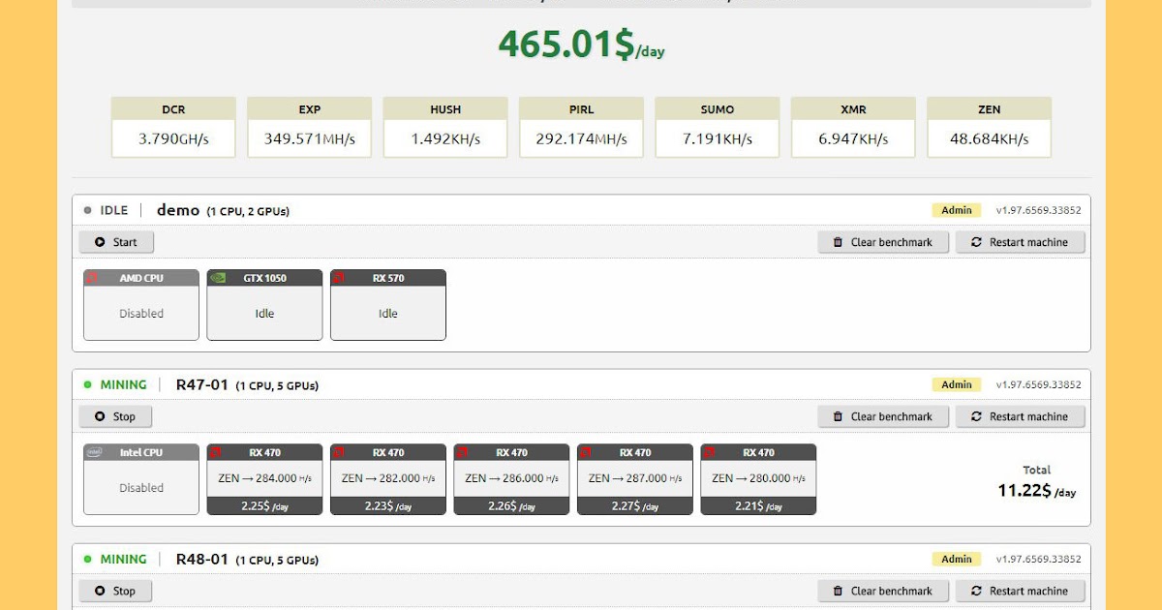Clear benchmark for demo machine
Viewport: 1162px width, 610px height.
pos(882,242)
